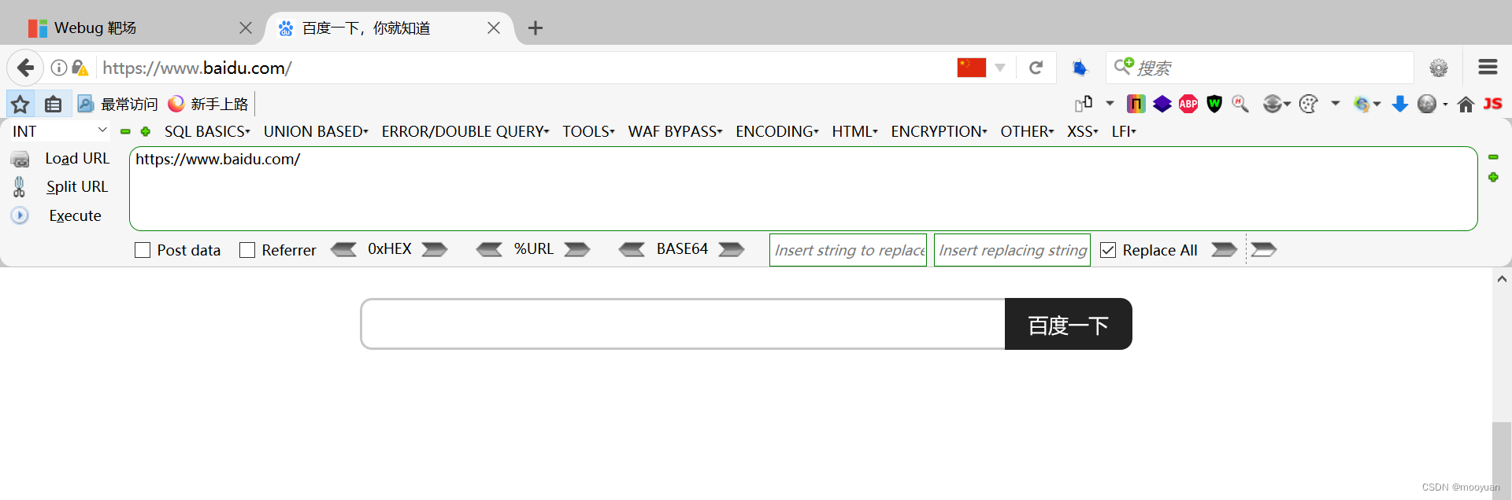Open the 新手上路 bookmark
This screenshot has width=1512, height=500.
(209, 104)
